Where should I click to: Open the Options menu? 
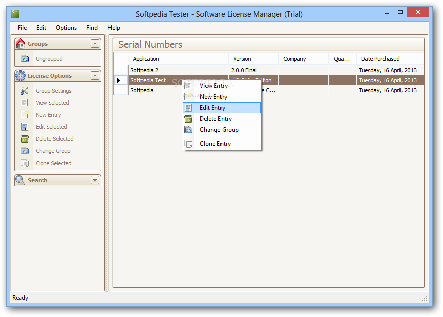click(x=66, y=28)
